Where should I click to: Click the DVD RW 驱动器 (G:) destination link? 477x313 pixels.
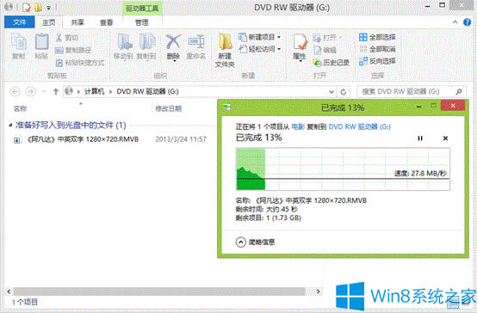pyautogui.click(x=360, y=126)
